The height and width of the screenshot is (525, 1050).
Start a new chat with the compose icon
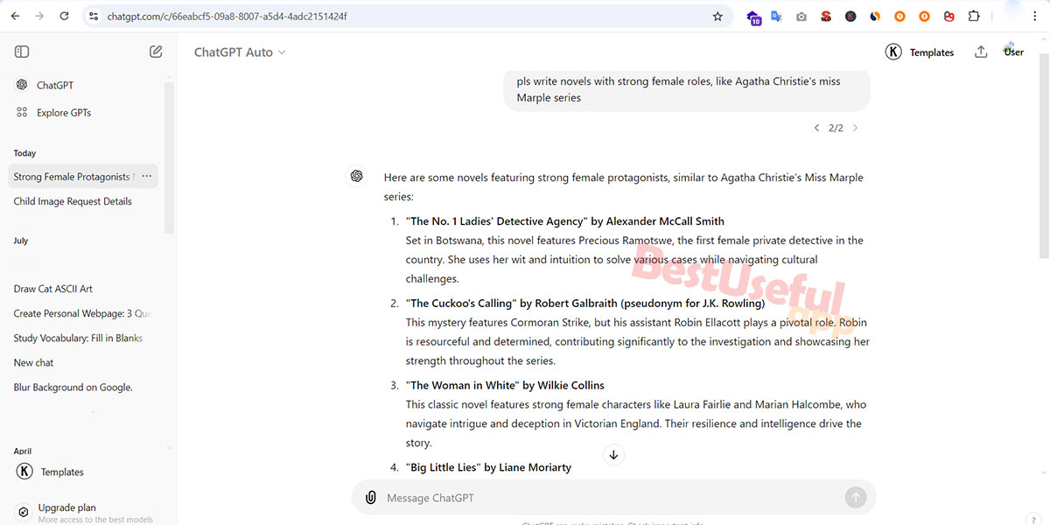click(156, 52)
